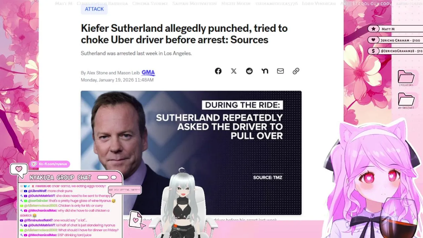Image resolution: width=423 pixels, height=238 pixels.
Task: Open the Emulators folder
Action: pyautogui.click(x=406, y=78)
